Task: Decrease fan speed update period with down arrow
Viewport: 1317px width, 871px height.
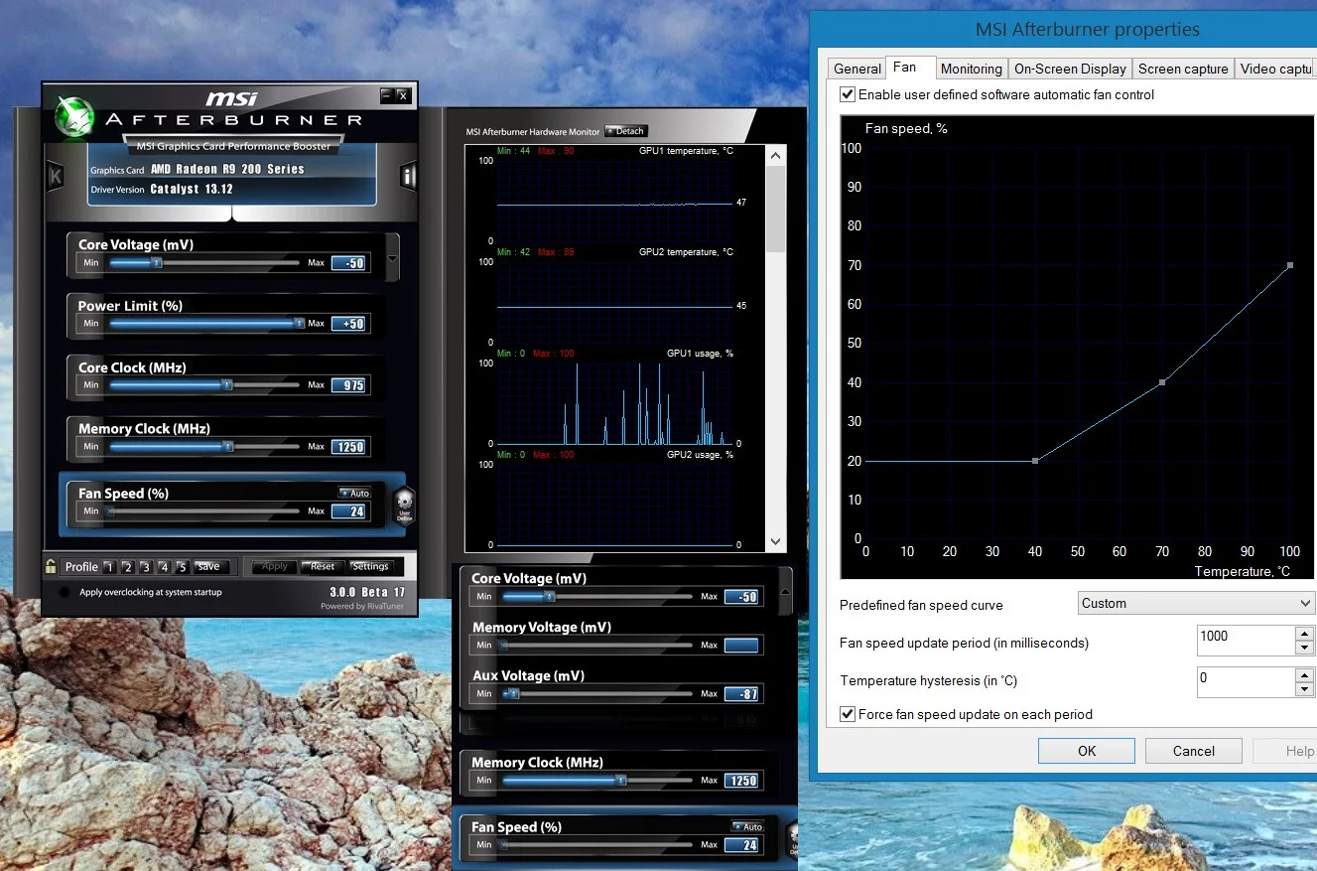Action: point(1305,648)
